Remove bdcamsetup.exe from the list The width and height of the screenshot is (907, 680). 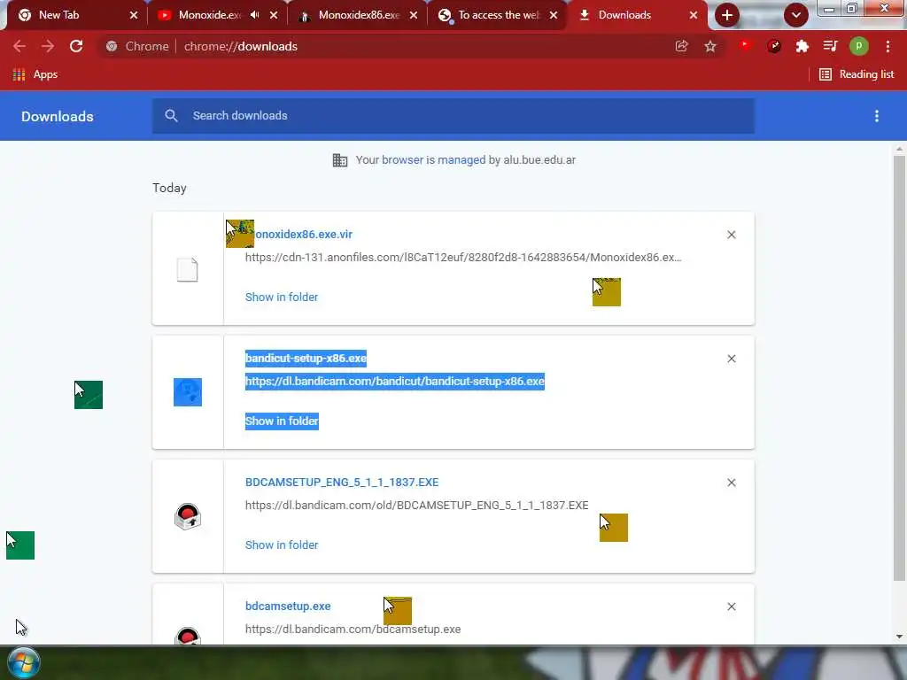coord(731,607)
